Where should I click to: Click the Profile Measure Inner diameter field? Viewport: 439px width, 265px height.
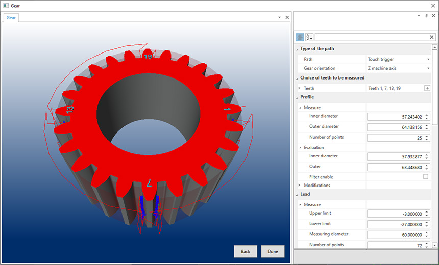pos(396,117)
